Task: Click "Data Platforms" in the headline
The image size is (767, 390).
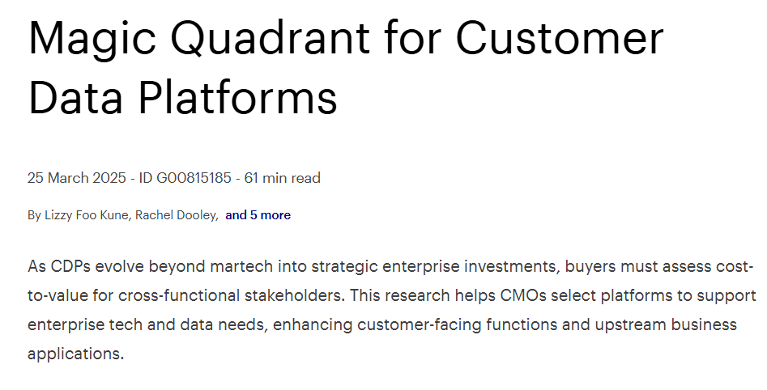Action: point(182,98)
